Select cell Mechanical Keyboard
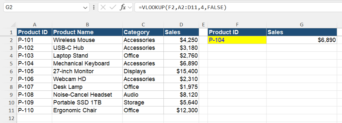 point(87,63)
